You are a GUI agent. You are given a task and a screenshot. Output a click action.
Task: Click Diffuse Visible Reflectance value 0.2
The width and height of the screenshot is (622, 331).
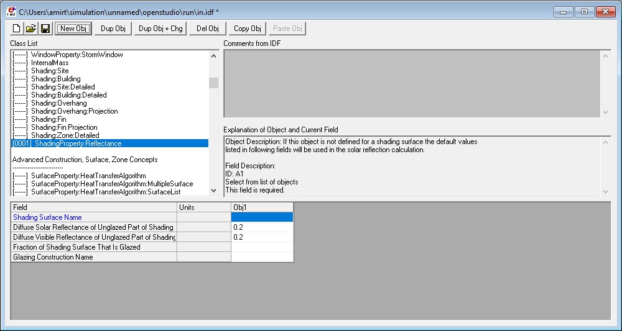tap(262, 237)
